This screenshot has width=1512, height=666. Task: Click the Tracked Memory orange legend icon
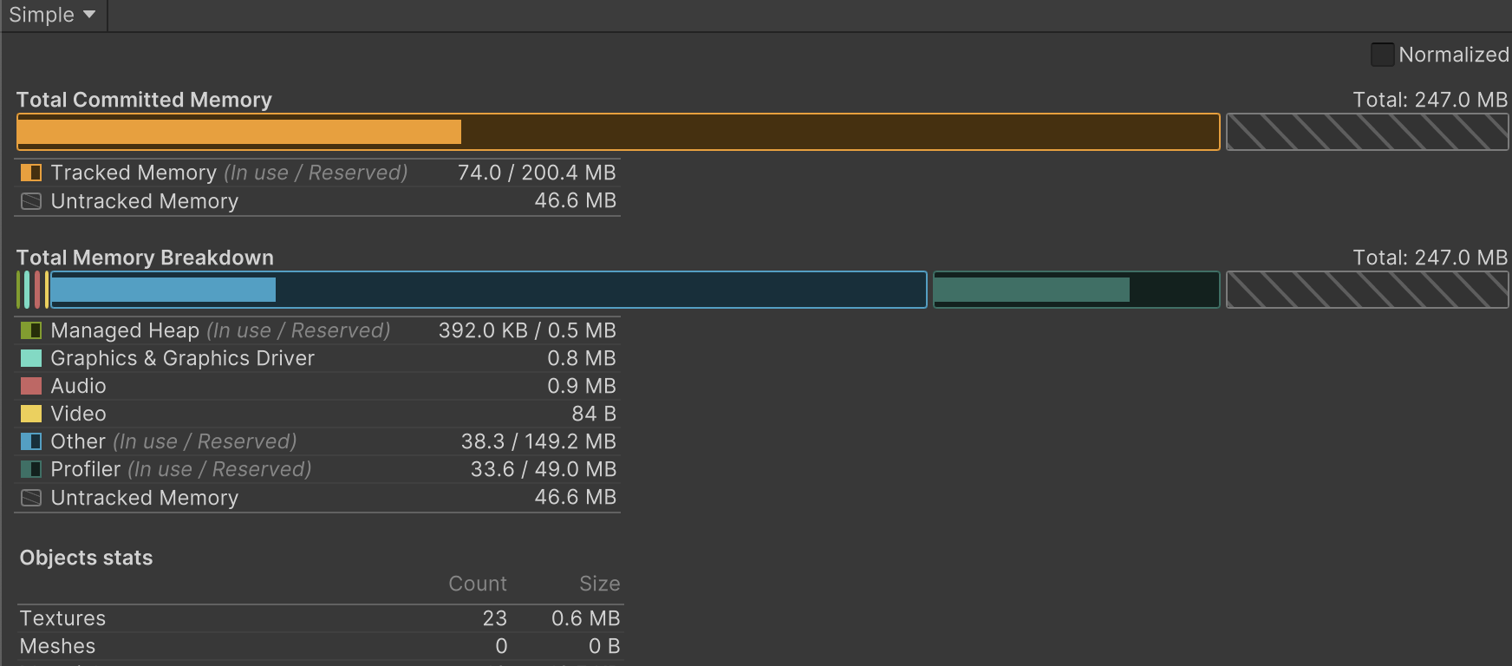(31, 173)
